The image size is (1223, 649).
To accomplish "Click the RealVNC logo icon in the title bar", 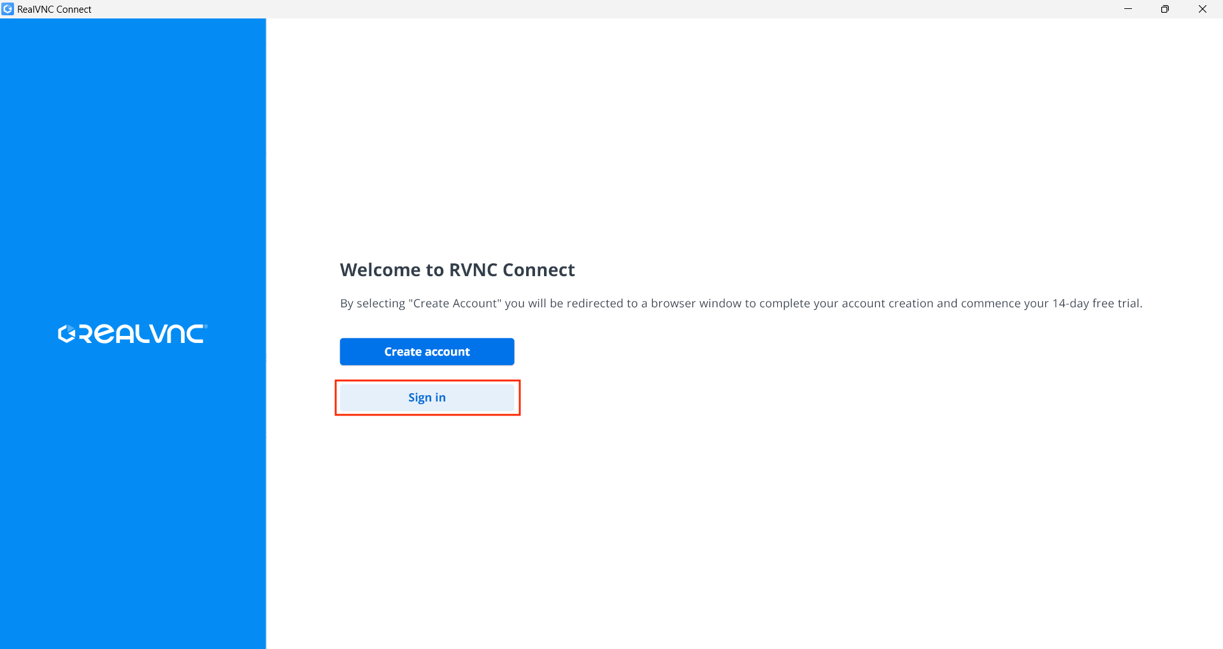I will coord(8,9).
